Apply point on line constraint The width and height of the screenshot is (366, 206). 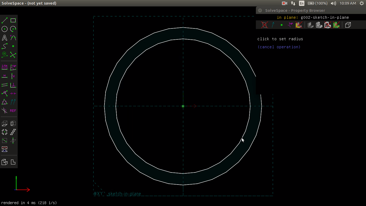5,93
